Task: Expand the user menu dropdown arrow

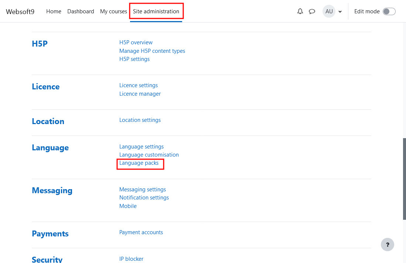Action: [340, 11]
